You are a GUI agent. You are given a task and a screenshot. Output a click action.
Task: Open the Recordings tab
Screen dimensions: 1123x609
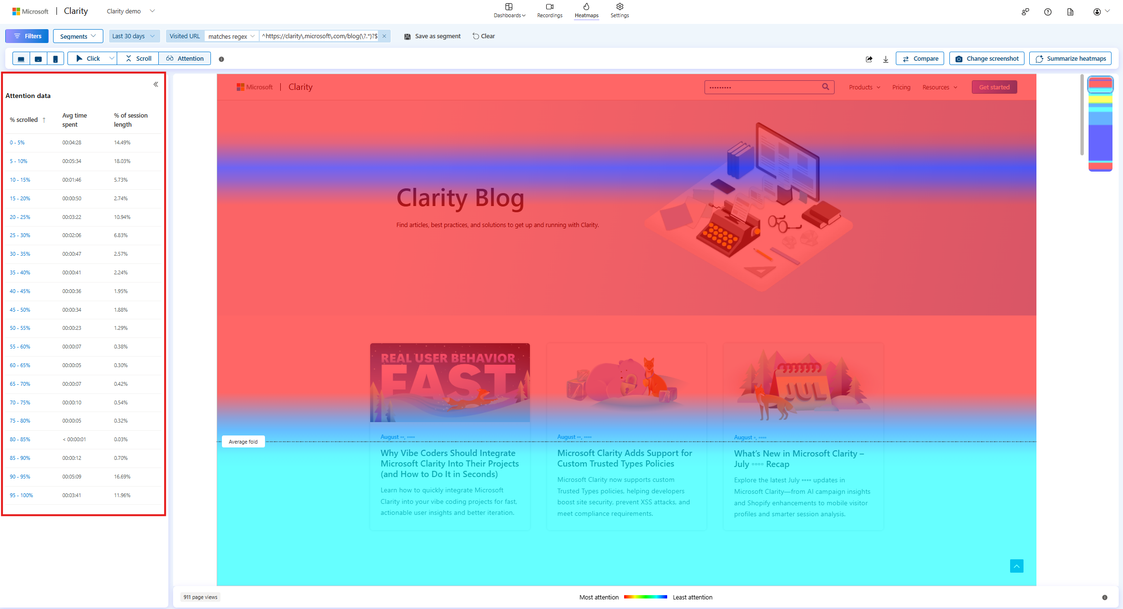click(550, 11)
